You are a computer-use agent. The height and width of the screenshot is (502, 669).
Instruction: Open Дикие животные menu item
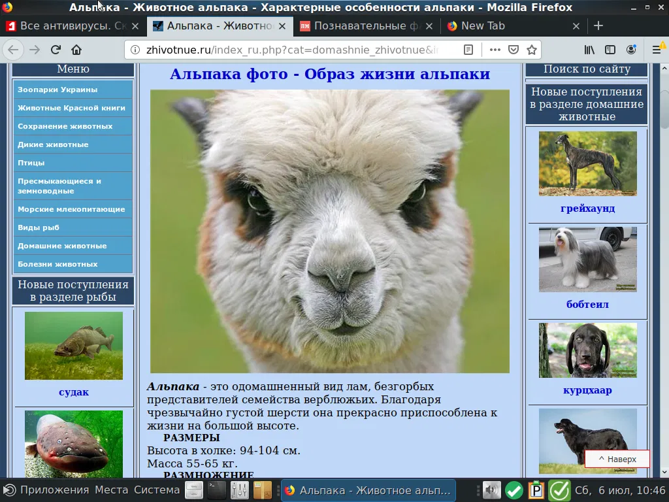73,144
